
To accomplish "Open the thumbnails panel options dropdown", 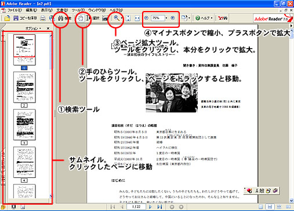I will coord(34,28).
